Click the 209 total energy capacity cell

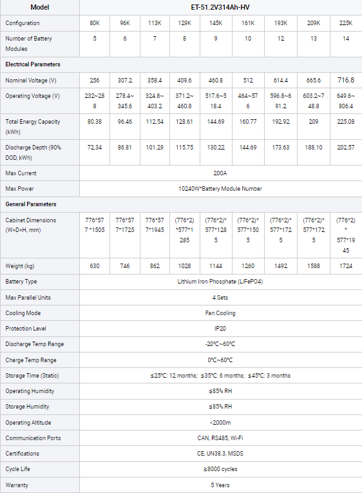pyautogui.click(x=313, y=127)
